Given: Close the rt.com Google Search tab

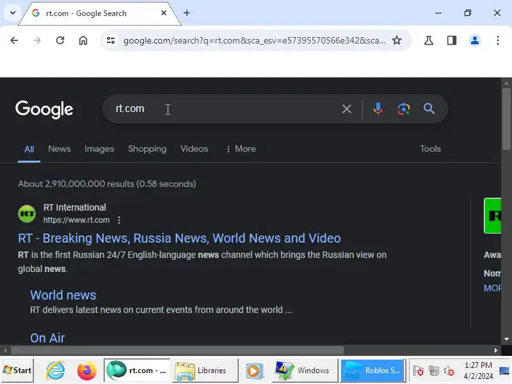Looking at the screenshot, I should (x=164, y=13).
